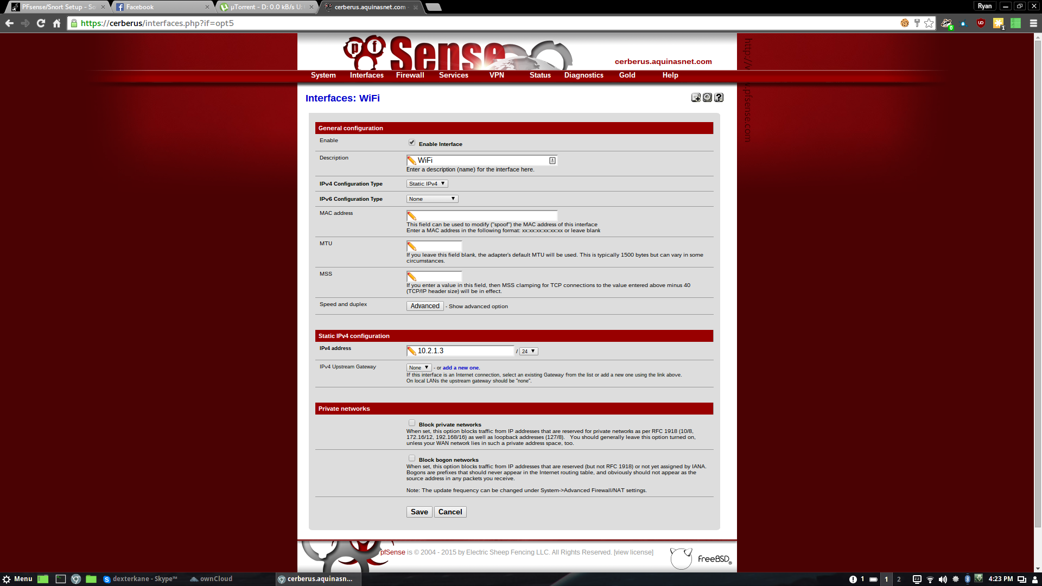1042x586 pixels.
Task: Open the IPv4 Upstream Gateway dropdown
Action: (419, 368)
